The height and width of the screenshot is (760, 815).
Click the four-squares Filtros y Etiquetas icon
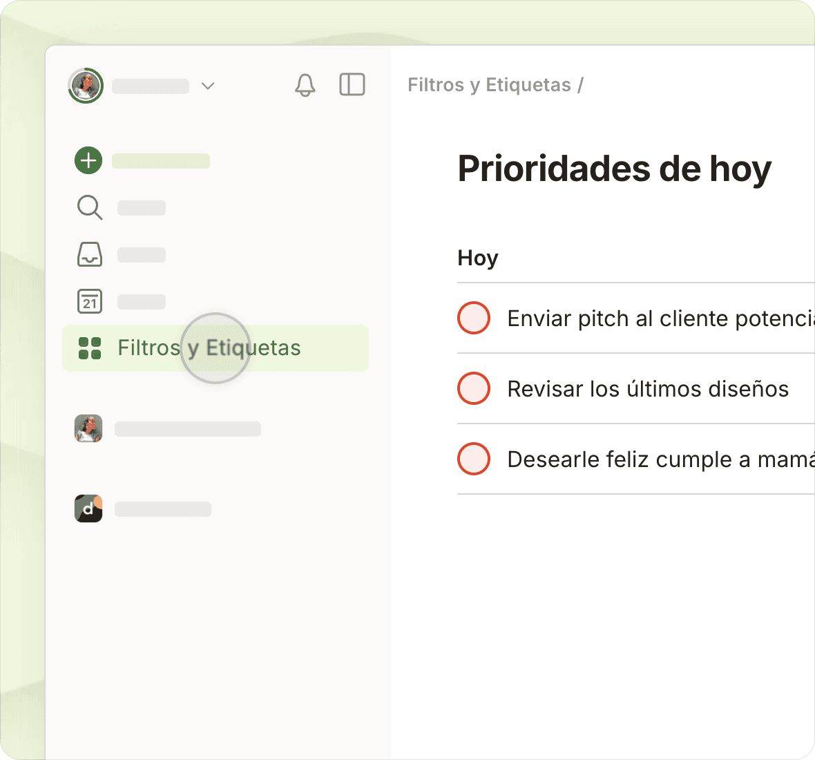(90, 348)
